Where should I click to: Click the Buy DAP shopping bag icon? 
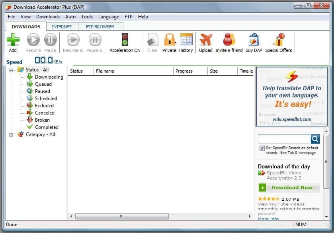click(254, 40)
